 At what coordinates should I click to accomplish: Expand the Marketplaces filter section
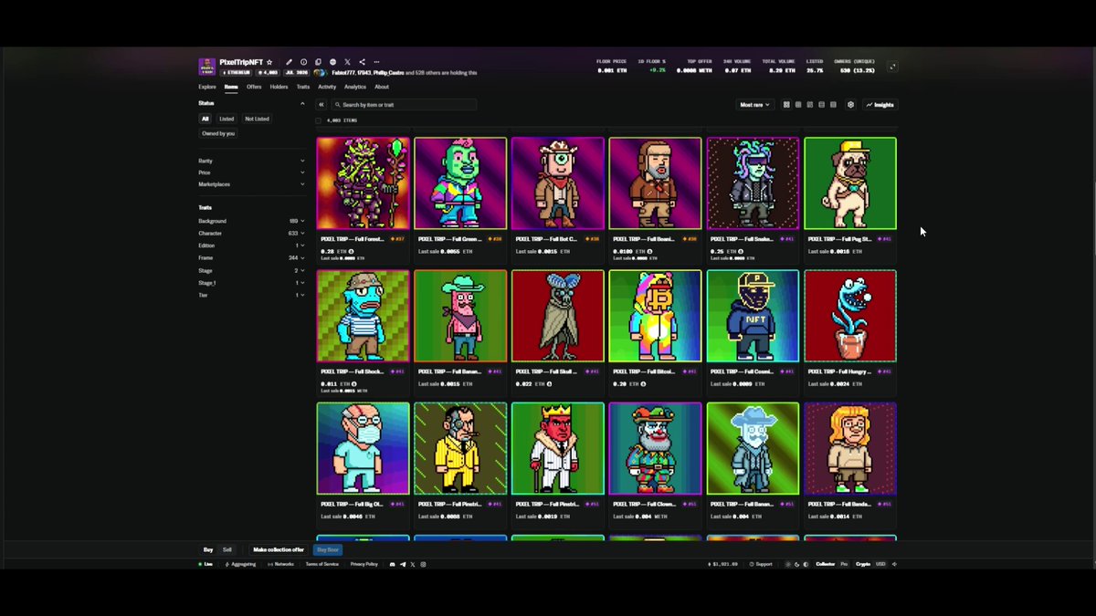pyautogui.click(x=251, y=184)
